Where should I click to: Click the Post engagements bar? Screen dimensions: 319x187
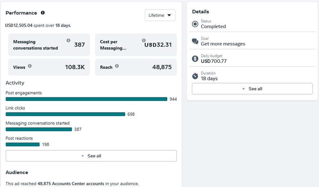coord(86,99)
